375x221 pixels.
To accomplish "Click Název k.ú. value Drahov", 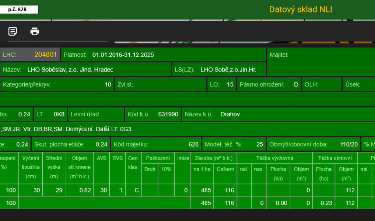I will 230,114.
